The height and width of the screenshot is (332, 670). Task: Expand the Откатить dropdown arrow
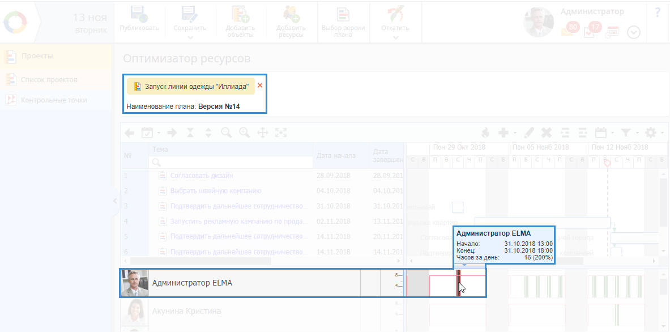pos(395,37)
